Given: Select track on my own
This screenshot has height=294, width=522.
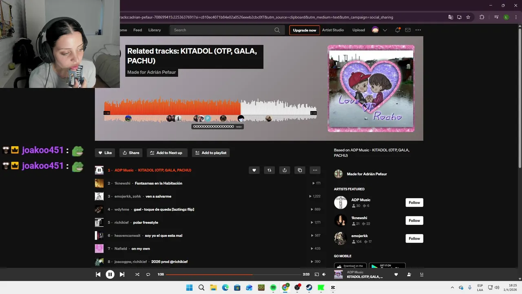Looking at the screenshot, I should (141, 249).
